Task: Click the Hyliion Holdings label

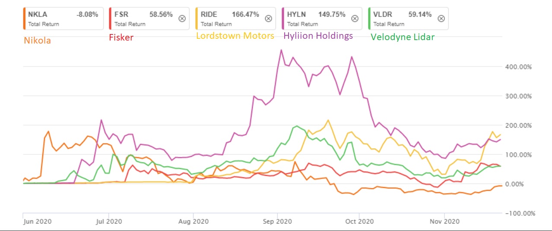Action: click(318, 36)
